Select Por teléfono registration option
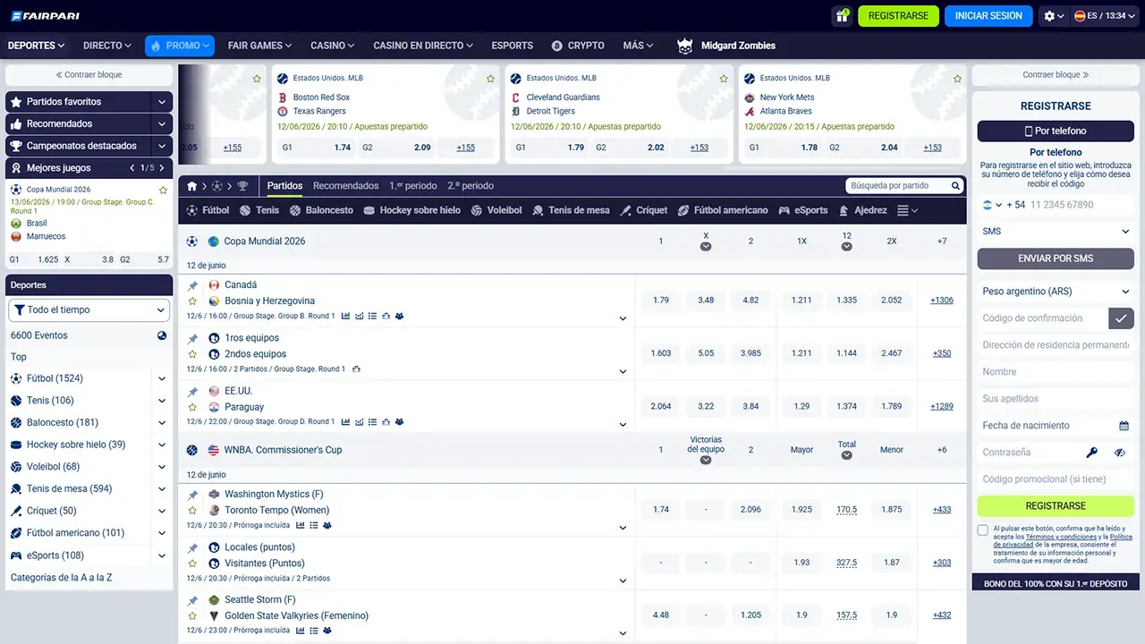 pos(1056,131)
